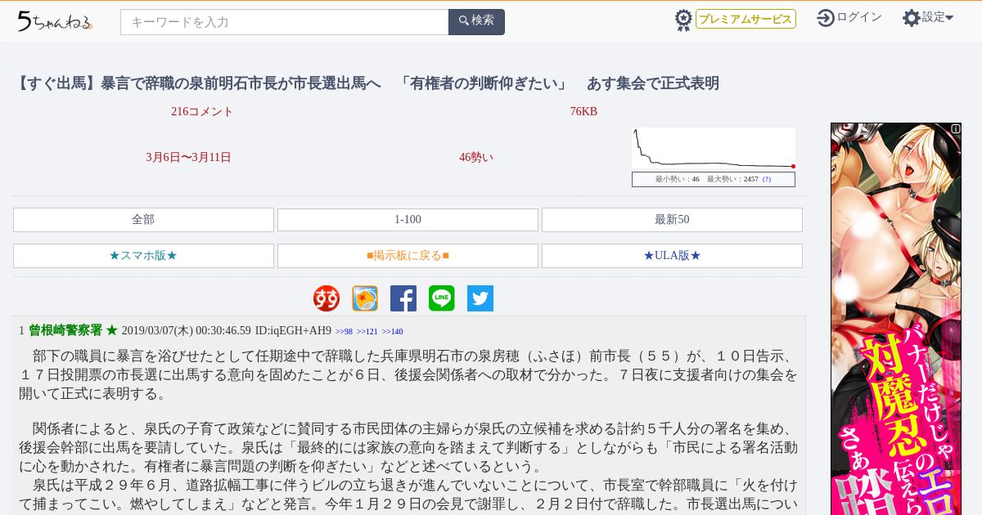Click the 76KB size text

[583, 112]
